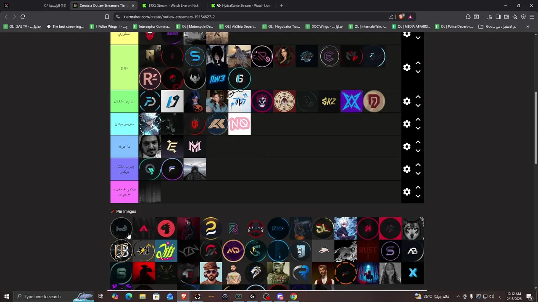Open the Interceptor Comma... bookmark

point(151,26)
